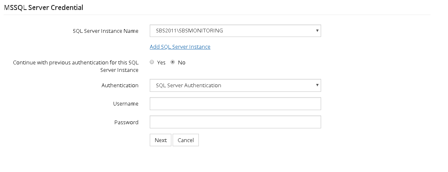448x172 pixels.
Task: Open the Add SQL Server Instance link
Action: click(180, 47)
